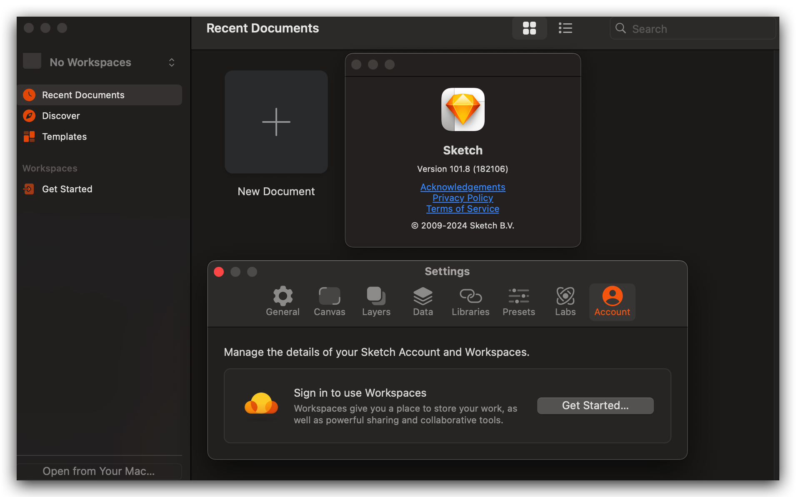Click Get Started under Workspaces

(x=67, y=189)
